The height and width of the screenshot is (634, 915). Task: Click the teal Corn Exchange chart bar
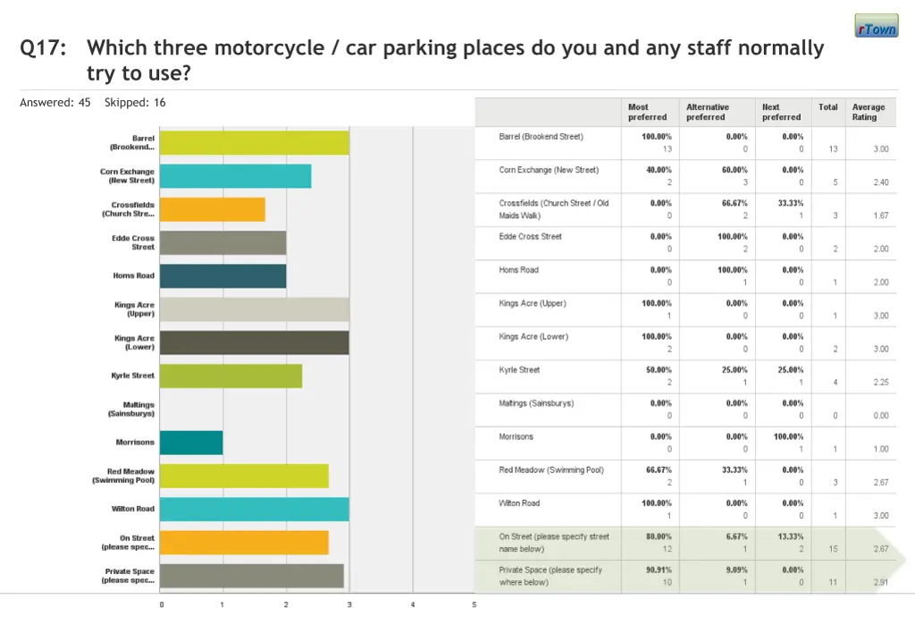pyautogui.click(x=236, y=176)
